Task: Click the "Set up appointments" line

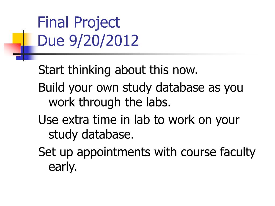Action: click(147, 152)
